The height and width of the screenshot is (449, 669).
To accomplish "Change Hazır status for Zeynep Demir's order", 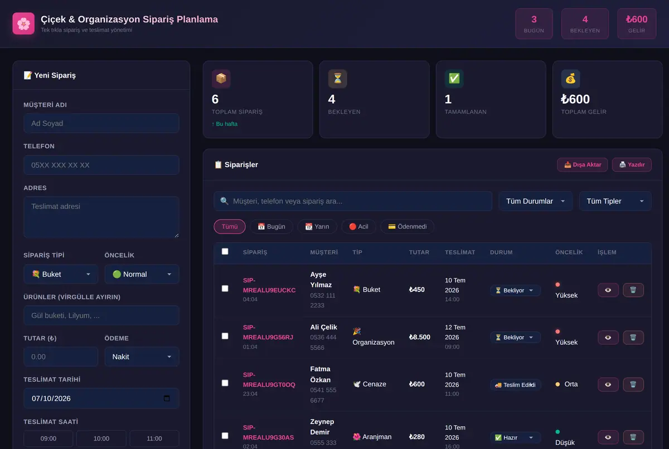I will [x=515, y=437].
